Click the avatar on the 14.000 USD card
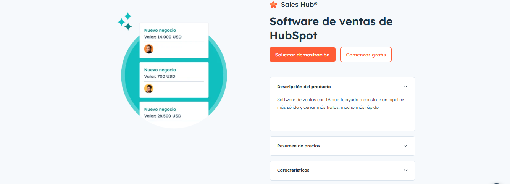The height and width of the screenshot is (184, 510). click(x=148, y=49)
